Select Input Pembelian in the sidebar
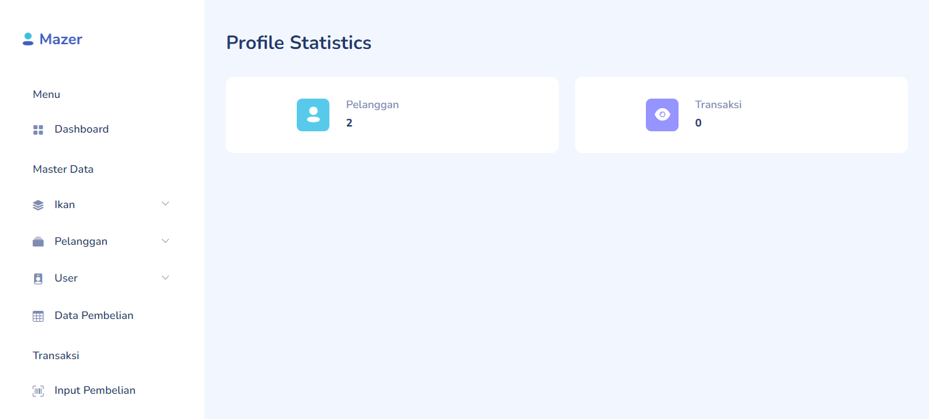The width and height of the screenshot is (929, 419). (x=95, y=390)
